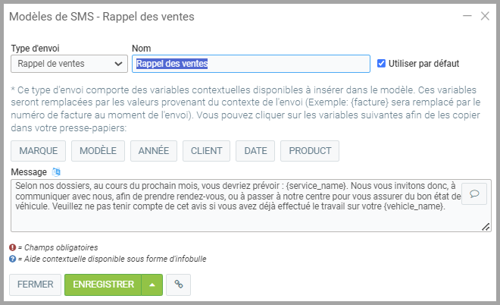The height and width of the screenshot is (305, 500).
Task: Click the message box resize handle
Action: pos(486,226)
